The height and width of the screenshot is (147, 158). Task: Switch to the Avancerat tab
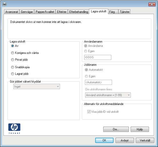(x=12, y=12)
